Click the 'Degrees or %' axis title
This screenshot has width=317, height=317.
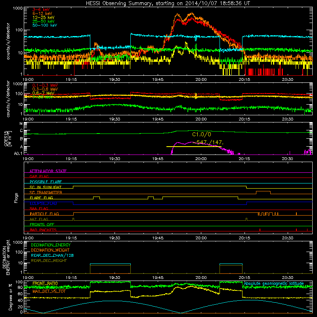10,297
